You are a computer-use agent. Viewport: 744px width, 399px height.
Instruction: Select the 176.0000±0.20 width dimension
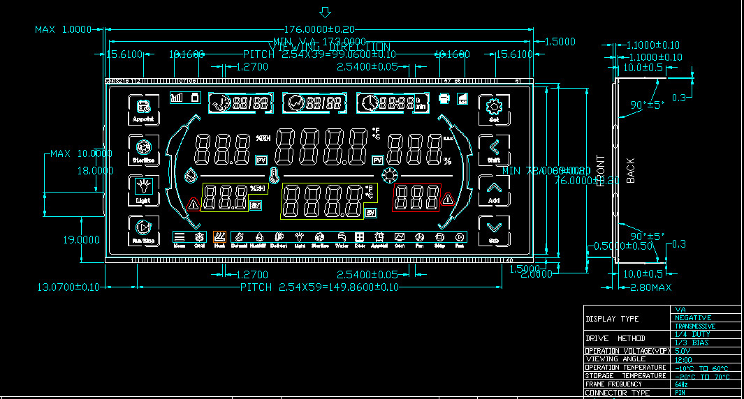pos(319,29)
